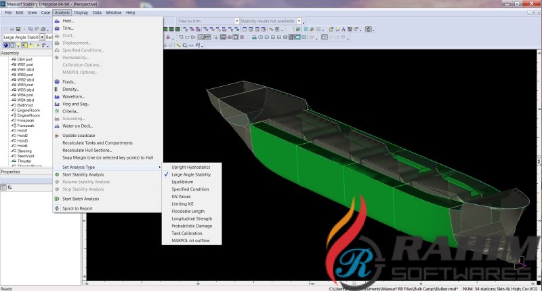Open the Free to trim dropdown

pos(236,21)
